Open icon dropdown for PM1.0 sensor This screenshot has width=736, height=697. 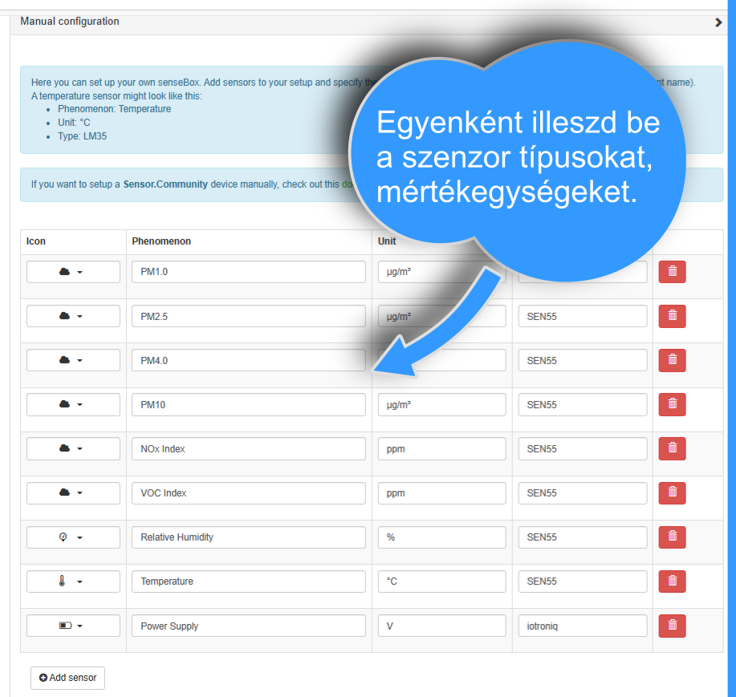[x=73, y=272]
